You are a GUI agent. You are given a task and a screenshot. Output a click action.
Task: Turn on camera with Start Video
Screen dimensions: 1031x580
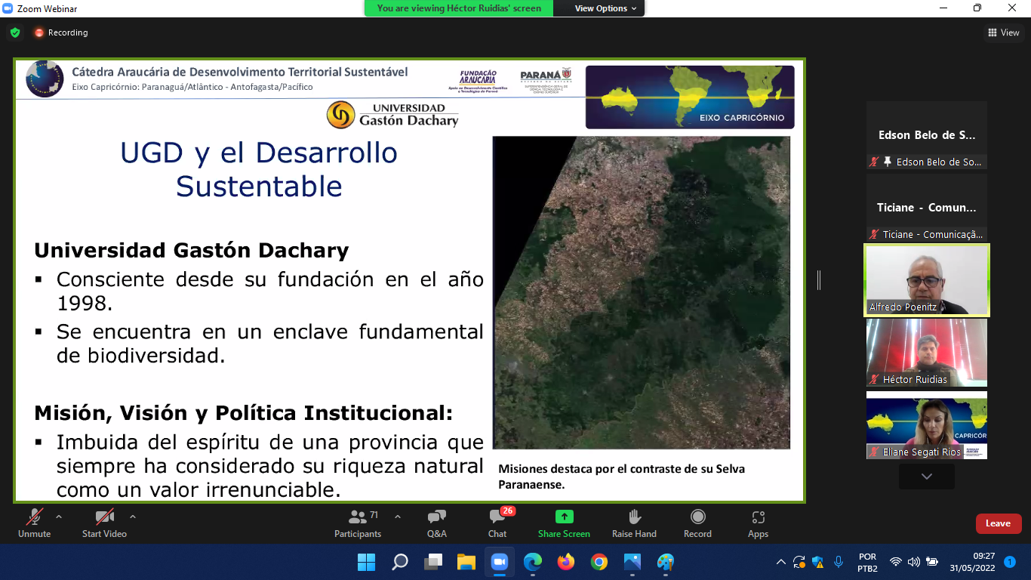104,523
